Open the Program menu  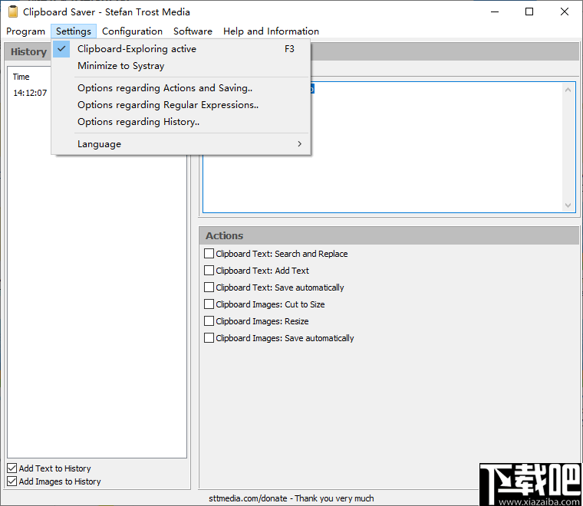[x=25, y=31]
